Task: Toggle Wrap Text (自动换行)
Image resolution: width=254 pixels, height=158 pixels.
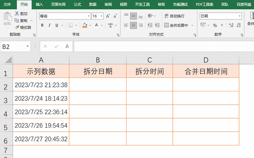Action: click(174, 16)
